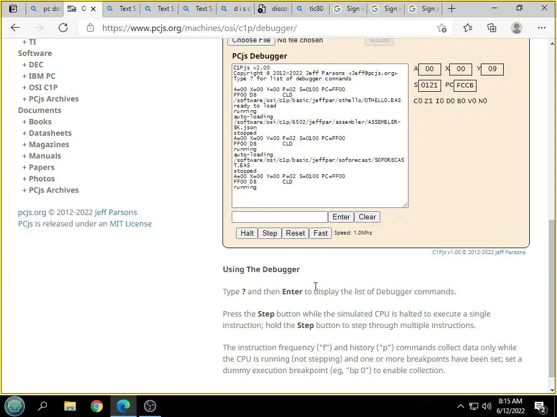Halt the simulated CPU
The image size is (557, 417).
point(247,233)
